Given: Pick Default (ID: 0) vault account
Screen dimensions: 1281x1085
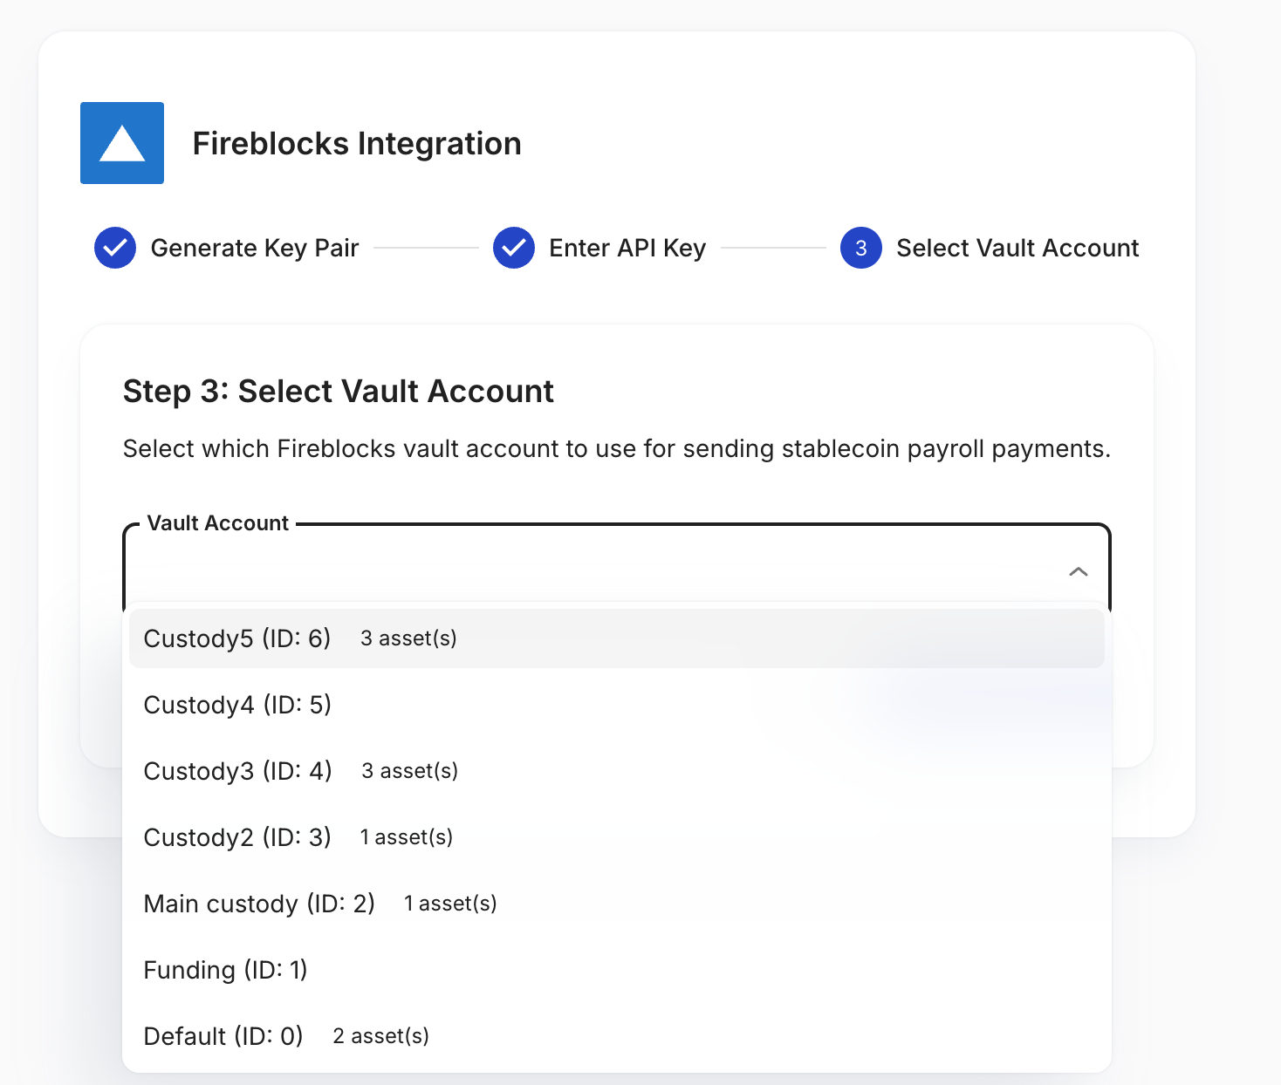Looking at the screenshot, I should click(617, 1036).
